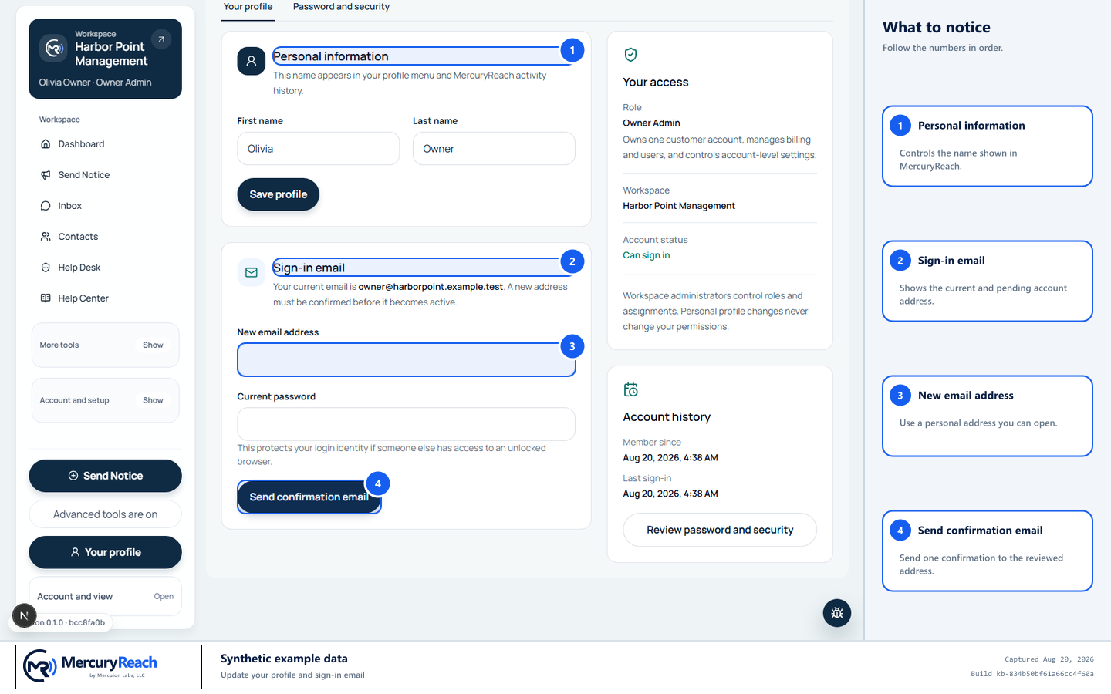Click the Help Desk shield icon
This screenshot has width=1111, height=694.
(46, 268)
